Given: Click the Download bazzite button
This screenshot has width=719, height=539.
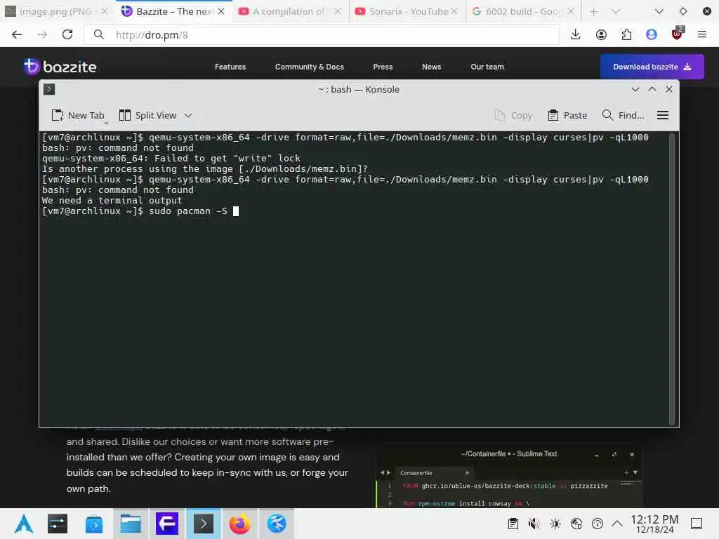Looking at the screenshot, I should click(x=652, y=67).
